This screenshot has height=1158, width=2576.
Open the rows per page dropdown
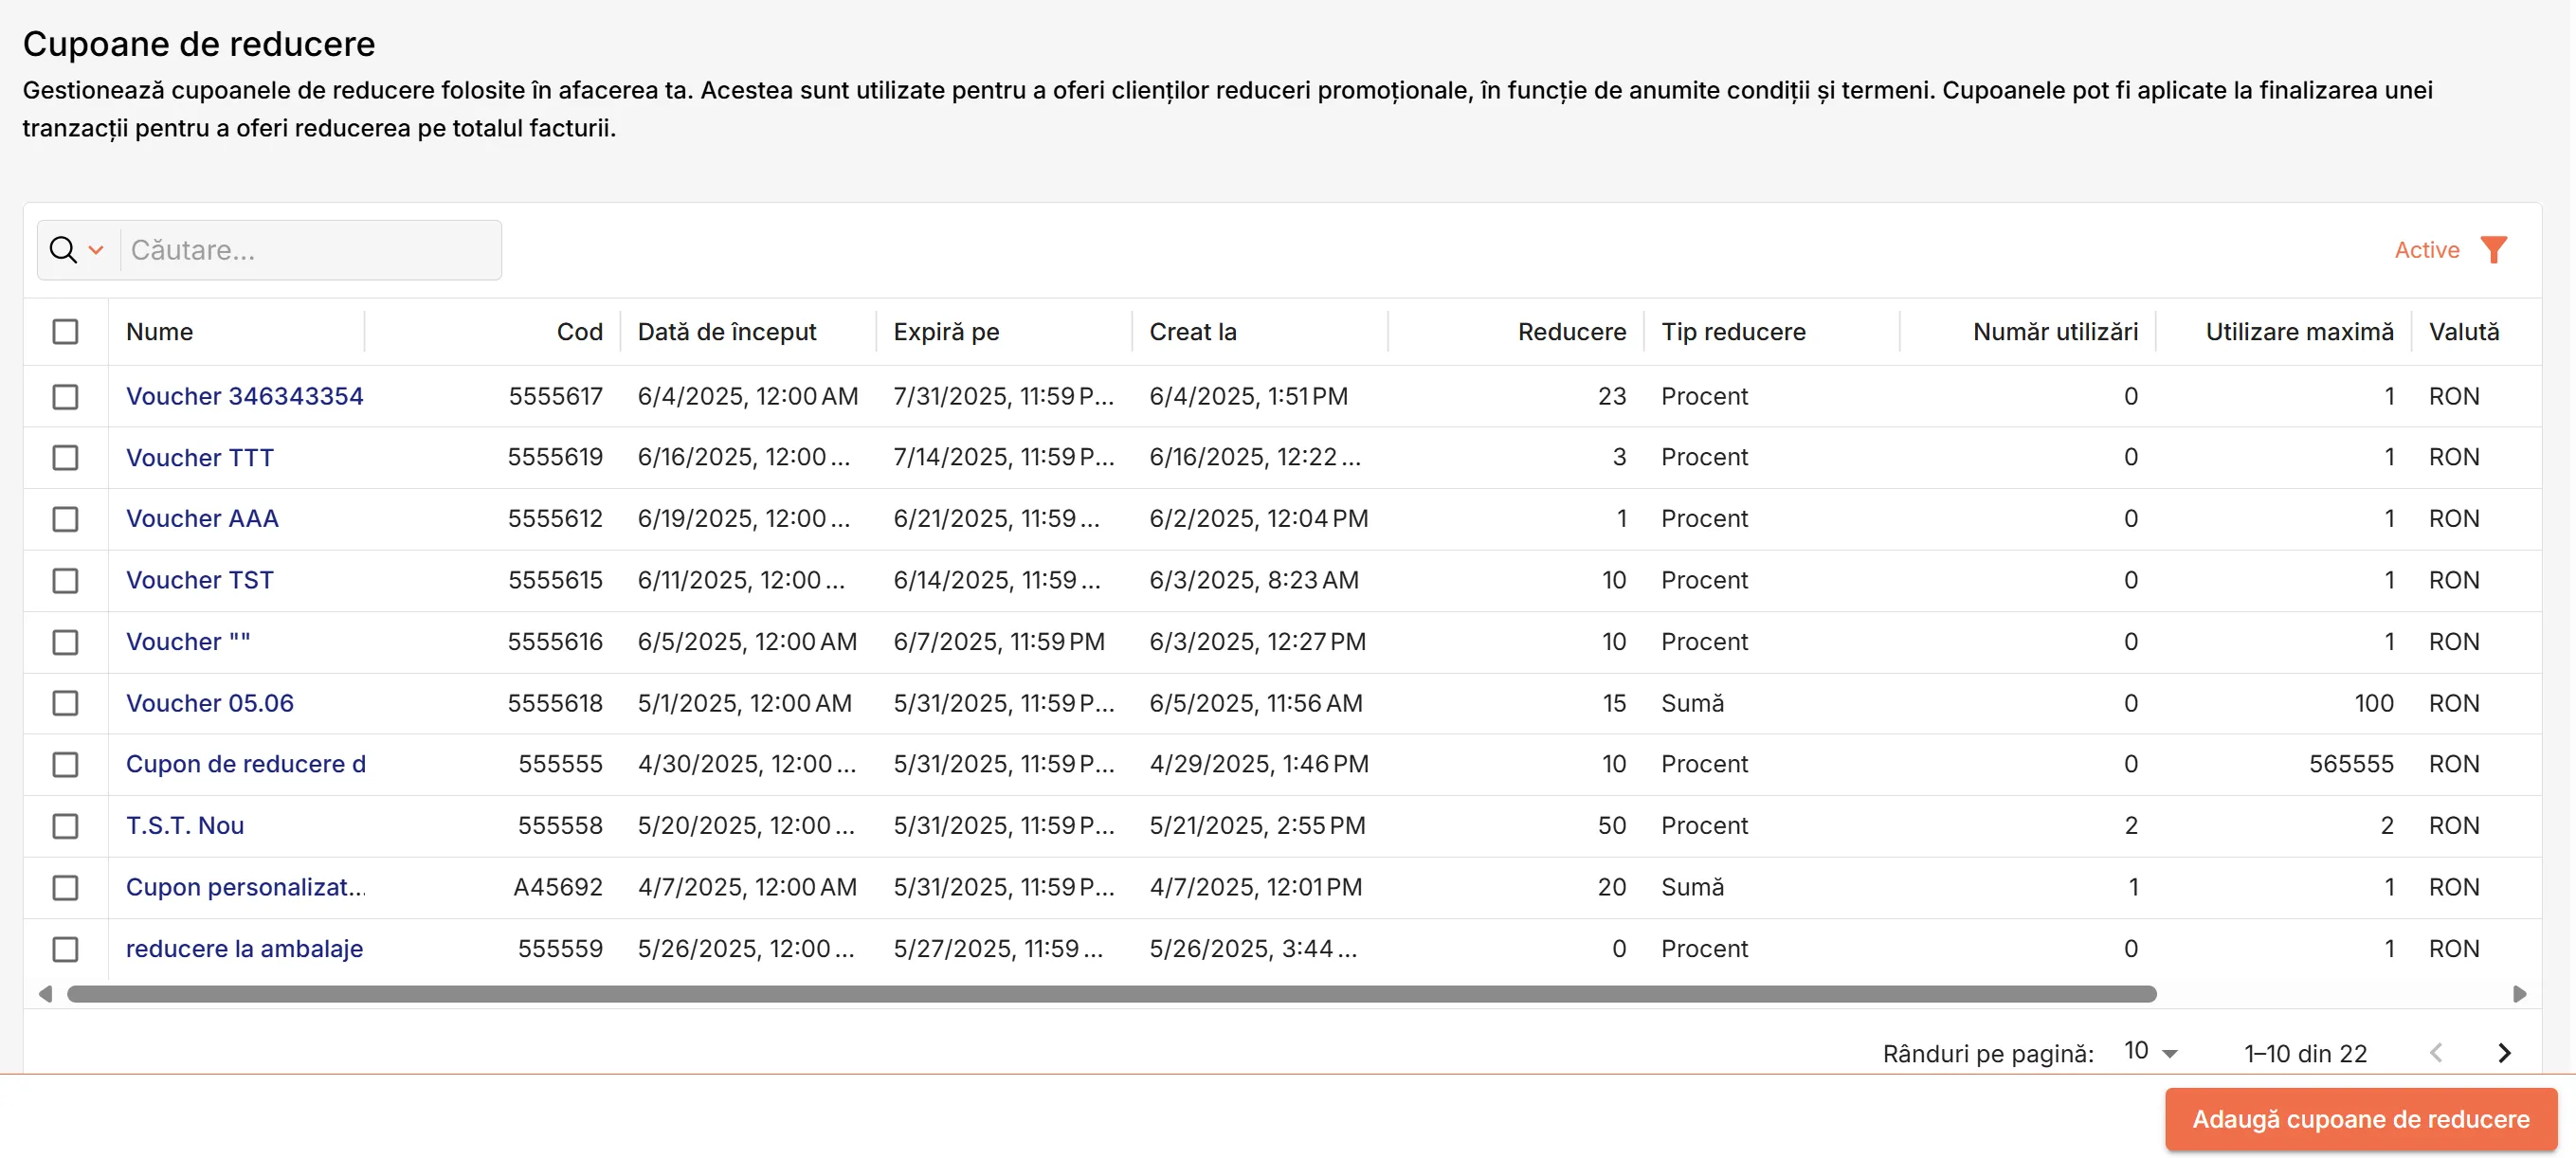coord(2151,1052)
